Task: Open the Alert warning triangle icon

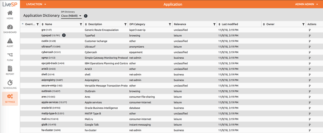Action: coord(10,41)
